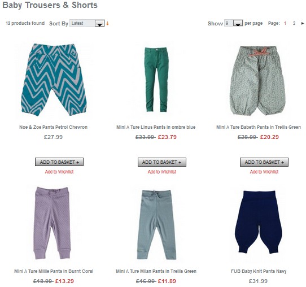This screenshot has height=287, width=306.
Task: Toggle sort direction with orange arrow
Action: pos(107,24)
